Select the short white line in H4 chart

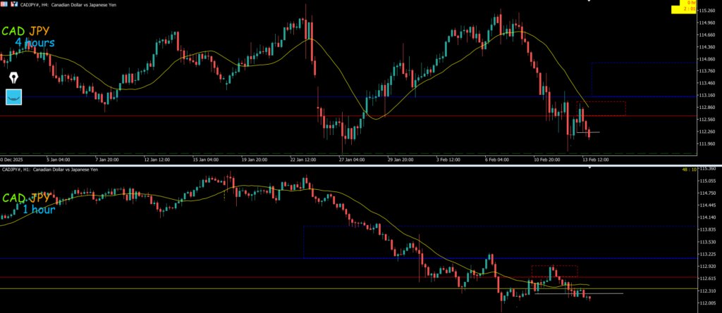(x=593, y=132)
